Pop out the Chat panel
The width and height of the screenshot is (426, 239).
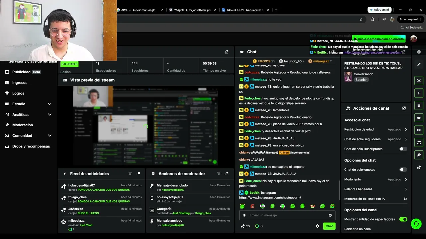(334, 52)
